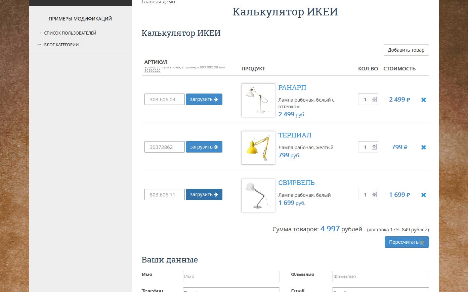Click the СВИРВЕЛЬ cost value 1 699 ₽
The height and width of the screenshot is (292, 468).
point(399,195)
